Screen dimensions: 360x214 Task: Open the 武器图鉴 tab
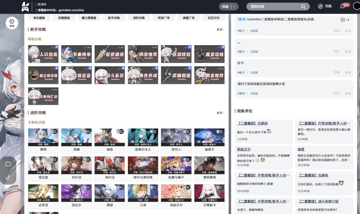(64, 18)
